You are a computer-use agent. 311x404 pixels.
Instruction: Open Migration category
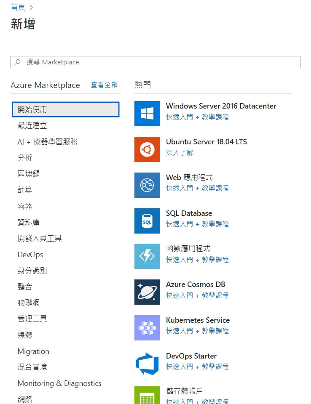[x=33, y=351]
